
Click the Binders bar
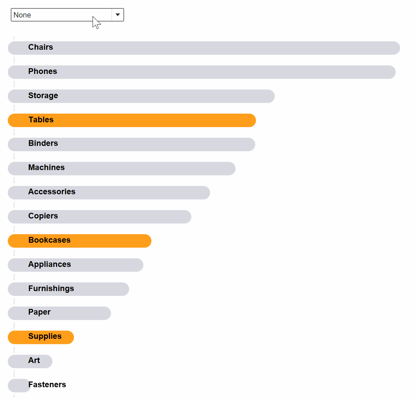pyautogui.click(x=131, y=144)
